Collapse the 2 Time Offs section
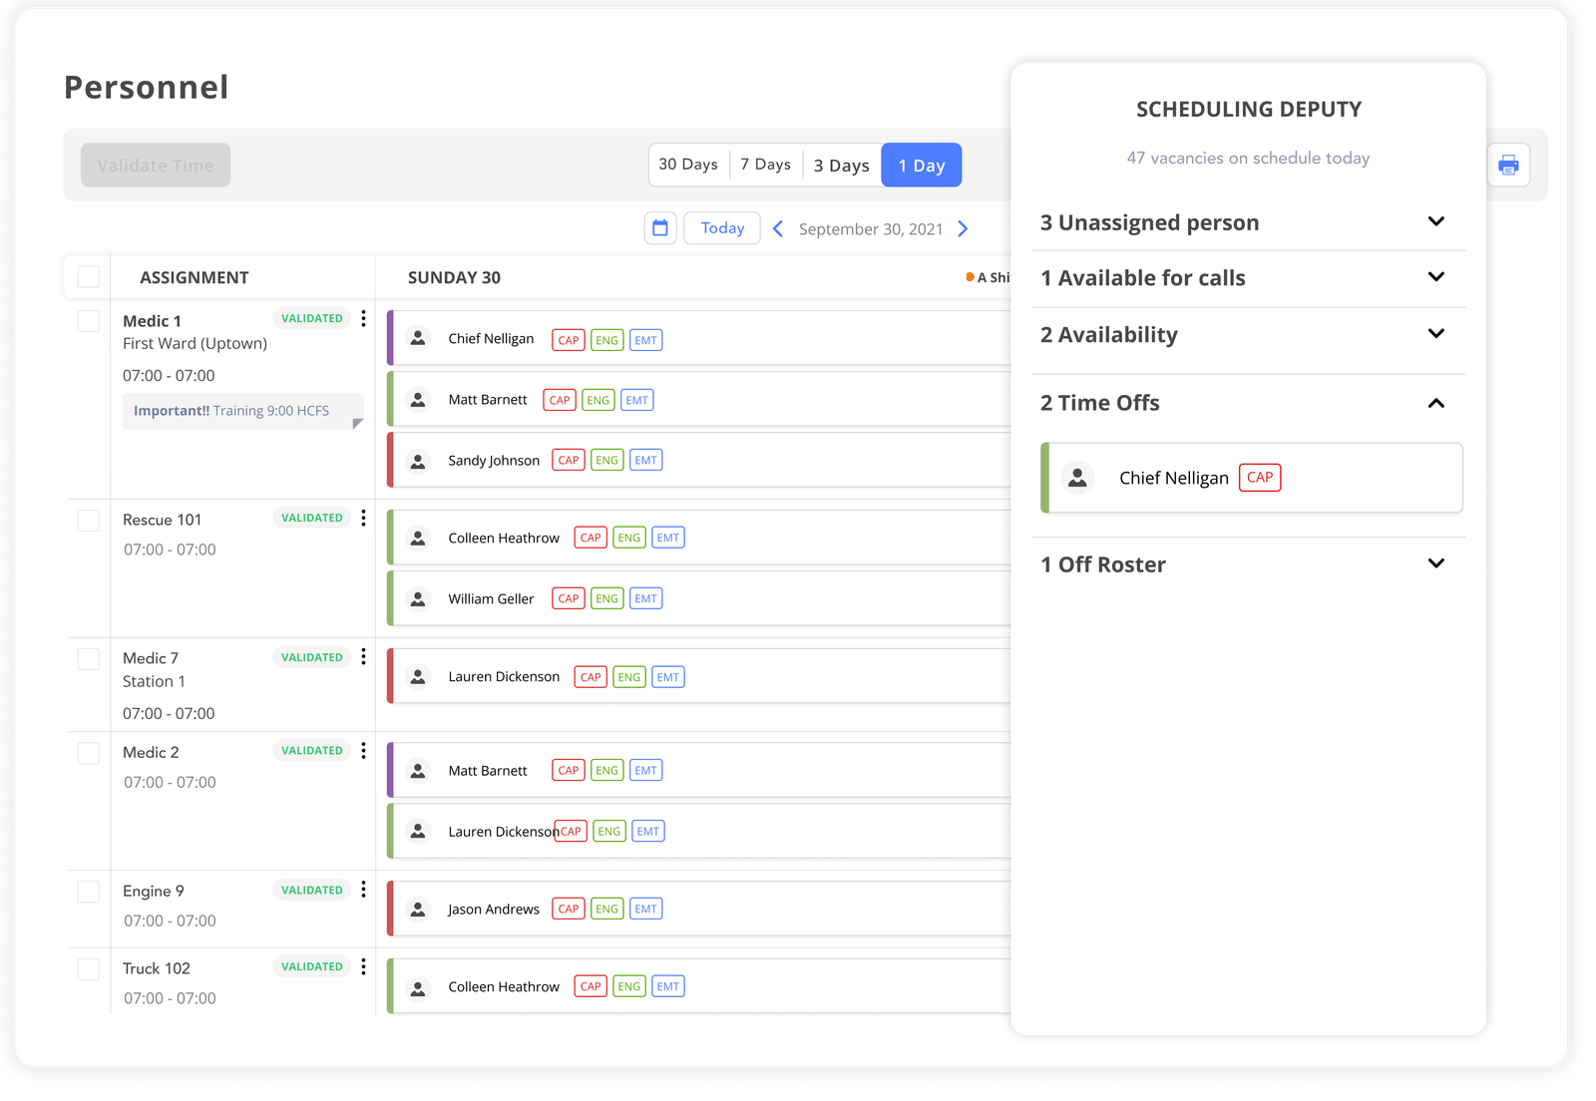This screenshot has height=1101, width=1596. 1436,404
